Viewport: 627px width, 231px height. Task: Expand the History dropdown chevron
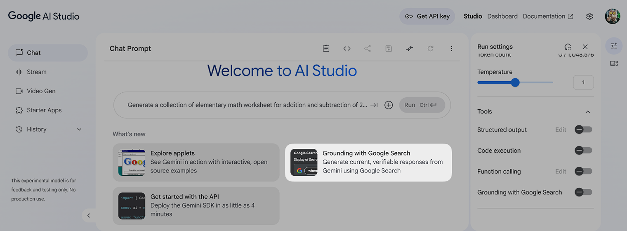pos(79,130)
